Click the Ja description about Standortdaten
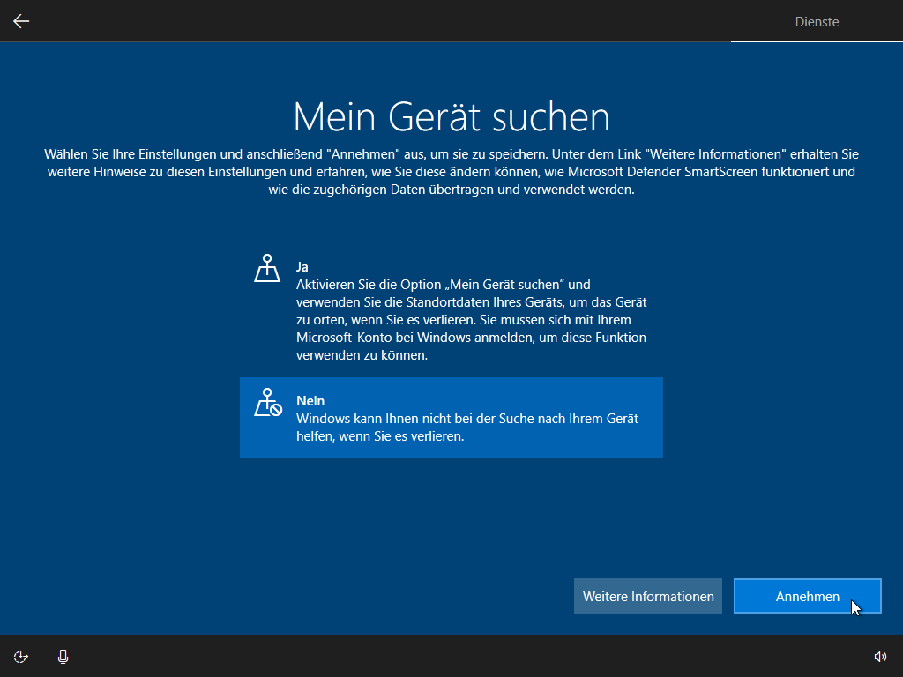This screenshot has height=677, width=903. point(472,320)
